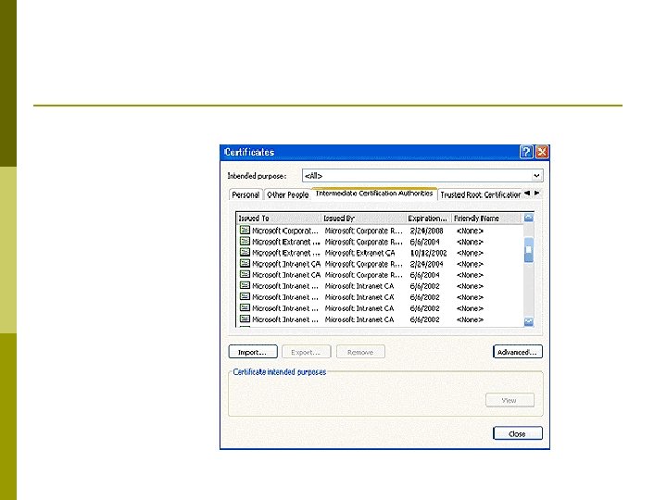
Task: Click <None> in the row expiring 10/12/2002
Action: click(470, 253)
